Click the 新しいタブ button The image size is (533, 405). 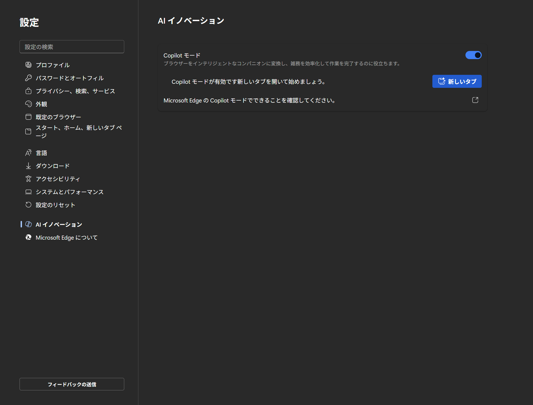(457, 81)
